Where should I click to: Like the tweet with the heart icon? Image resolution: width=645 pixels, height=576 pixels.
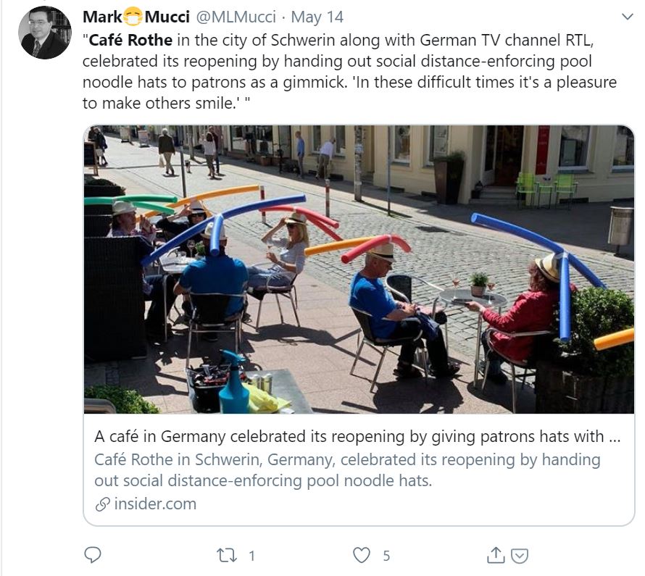click(362, 555)
